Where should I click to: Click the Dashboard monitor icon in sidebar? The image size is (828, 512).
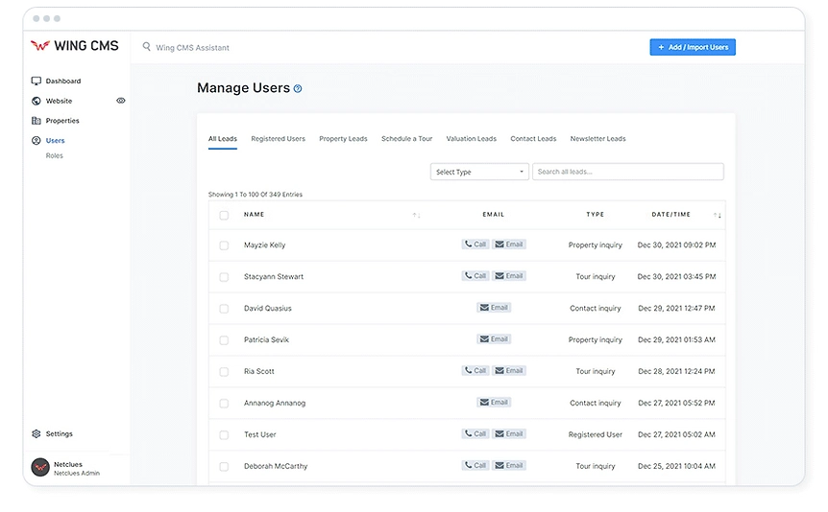37,81
